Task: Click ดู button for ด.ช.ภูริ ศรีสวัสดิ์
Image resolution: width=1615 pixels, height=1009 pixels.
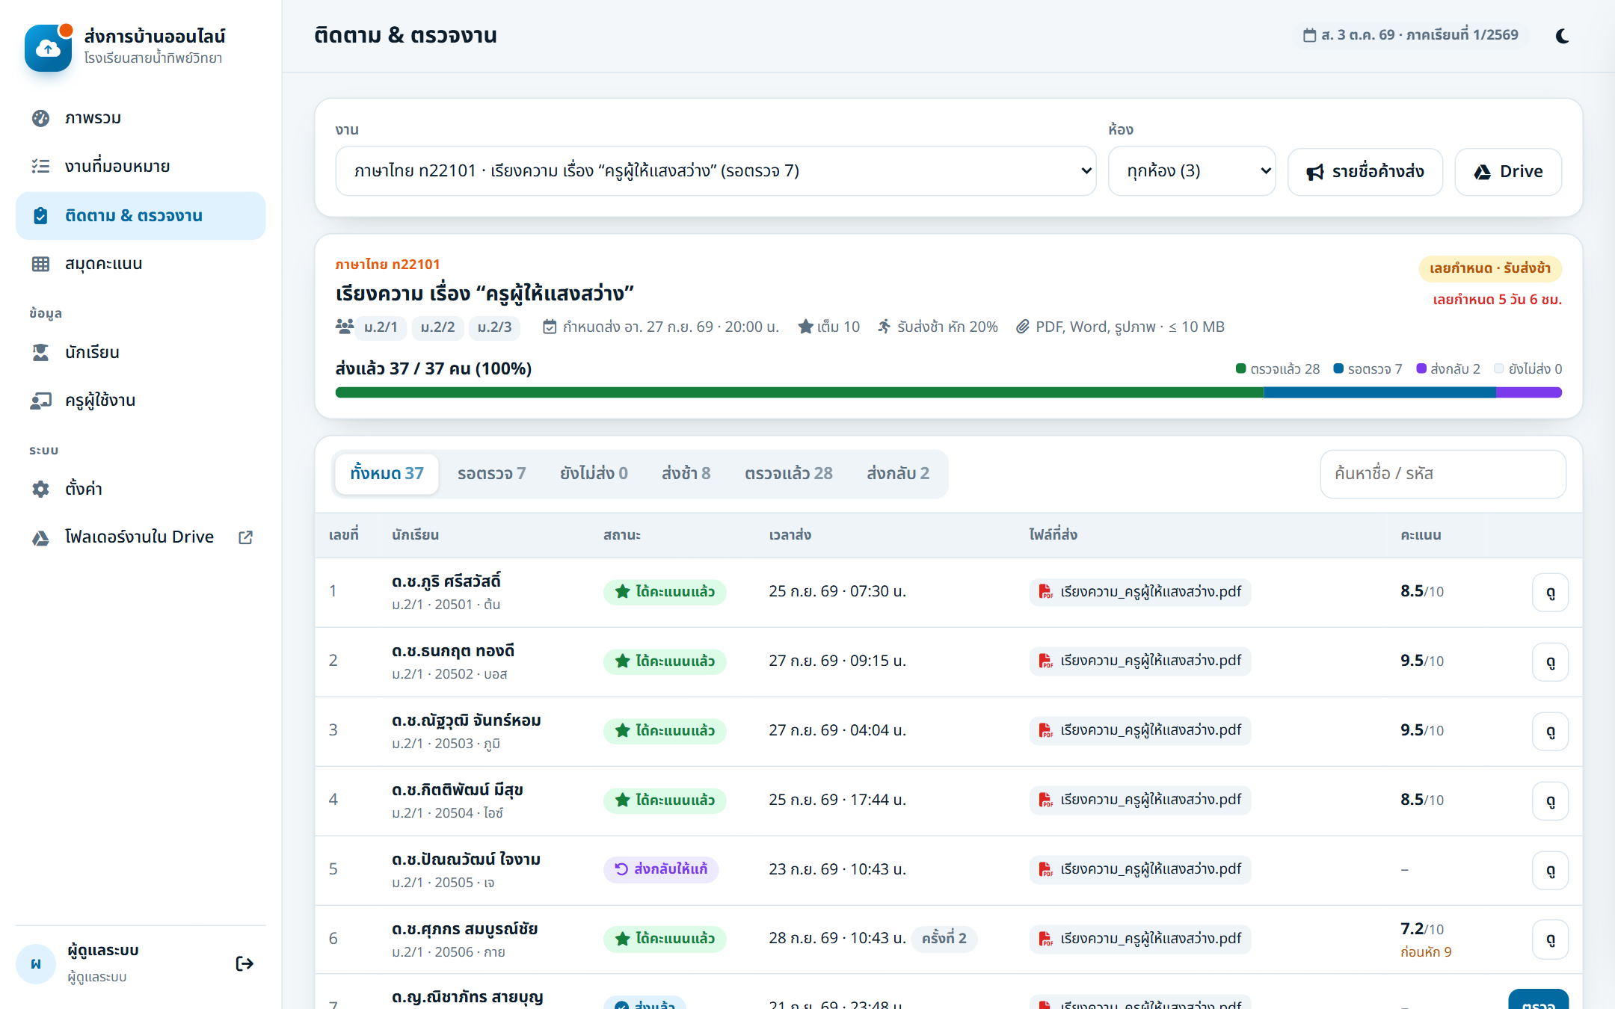Action: point(1550,593)
